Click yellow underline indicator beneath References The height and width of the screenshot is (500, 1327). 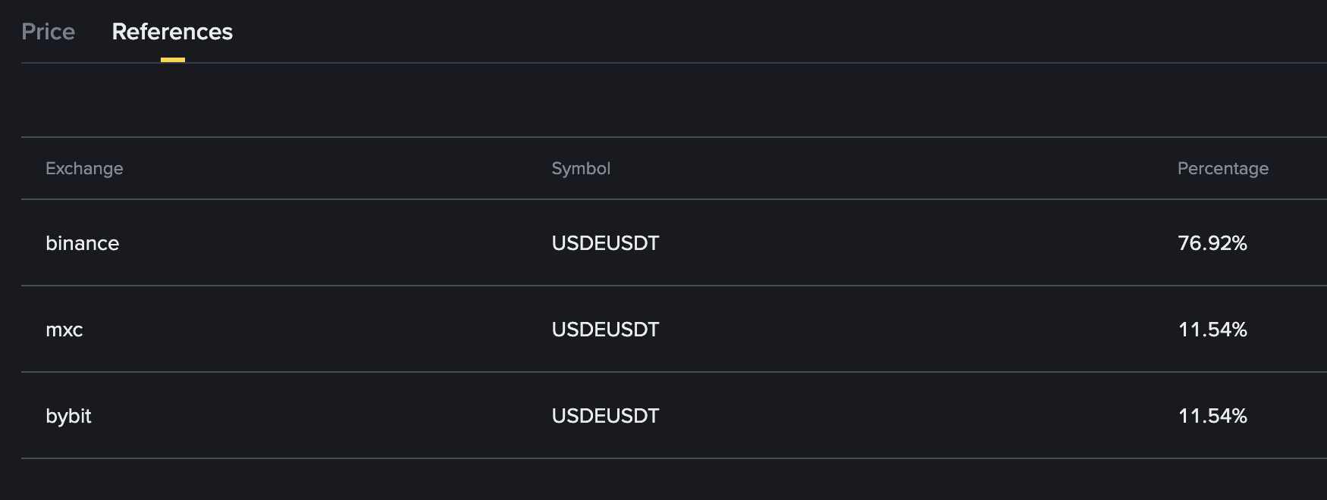pyautogui.click(x=173, y=59)
